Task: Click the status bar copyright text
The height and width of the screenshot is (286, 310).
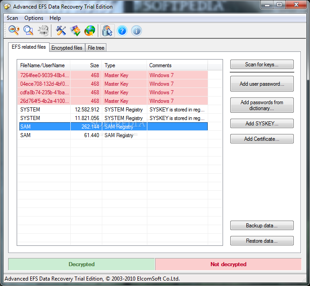Action: click(92, 279)
